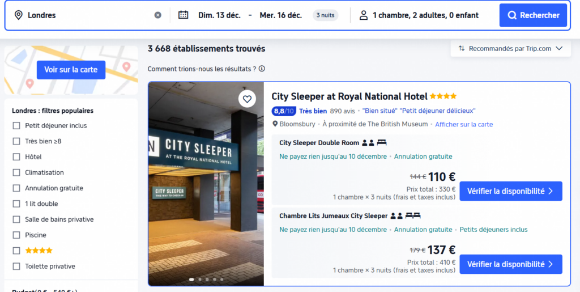
Task: Click the location pin icon beside Bloomsbury
Action: point(275,124)
